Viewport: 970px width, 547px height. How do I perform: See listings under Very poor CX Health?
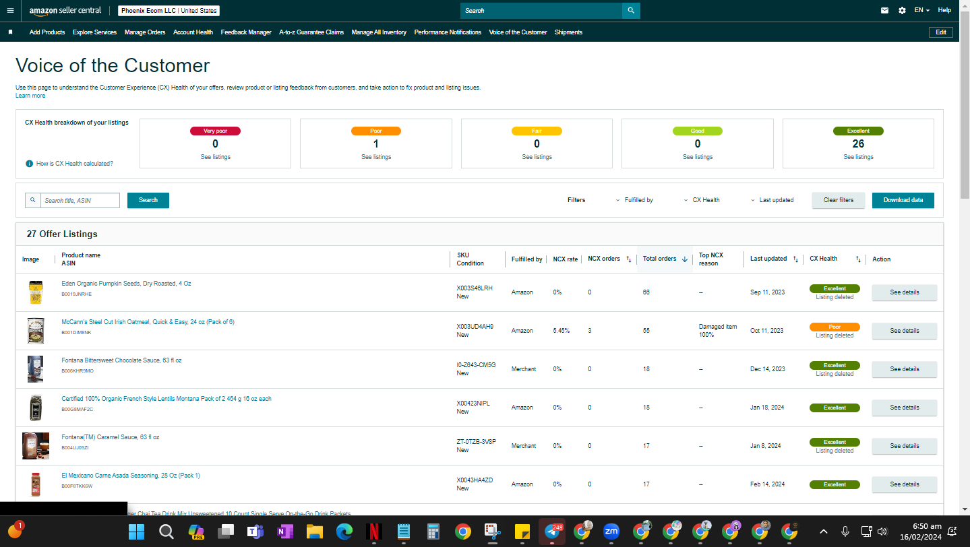pyautogui.click(x=215, y=157)
